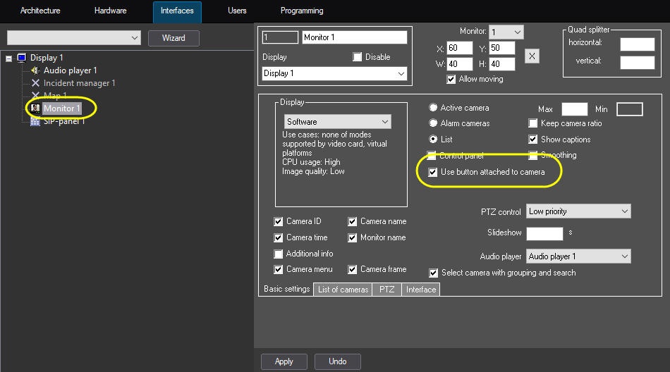Uncheck Use button attached to camera

(433, 172)
